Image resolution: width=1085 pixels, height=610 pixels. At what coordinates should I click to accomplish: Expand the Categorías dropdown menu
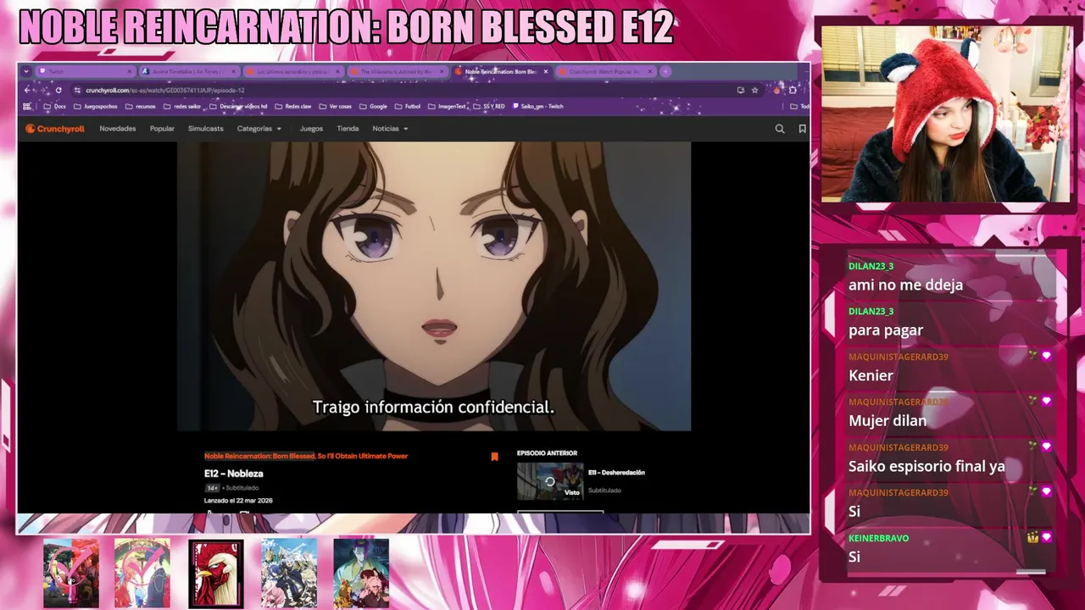point(259,129)
